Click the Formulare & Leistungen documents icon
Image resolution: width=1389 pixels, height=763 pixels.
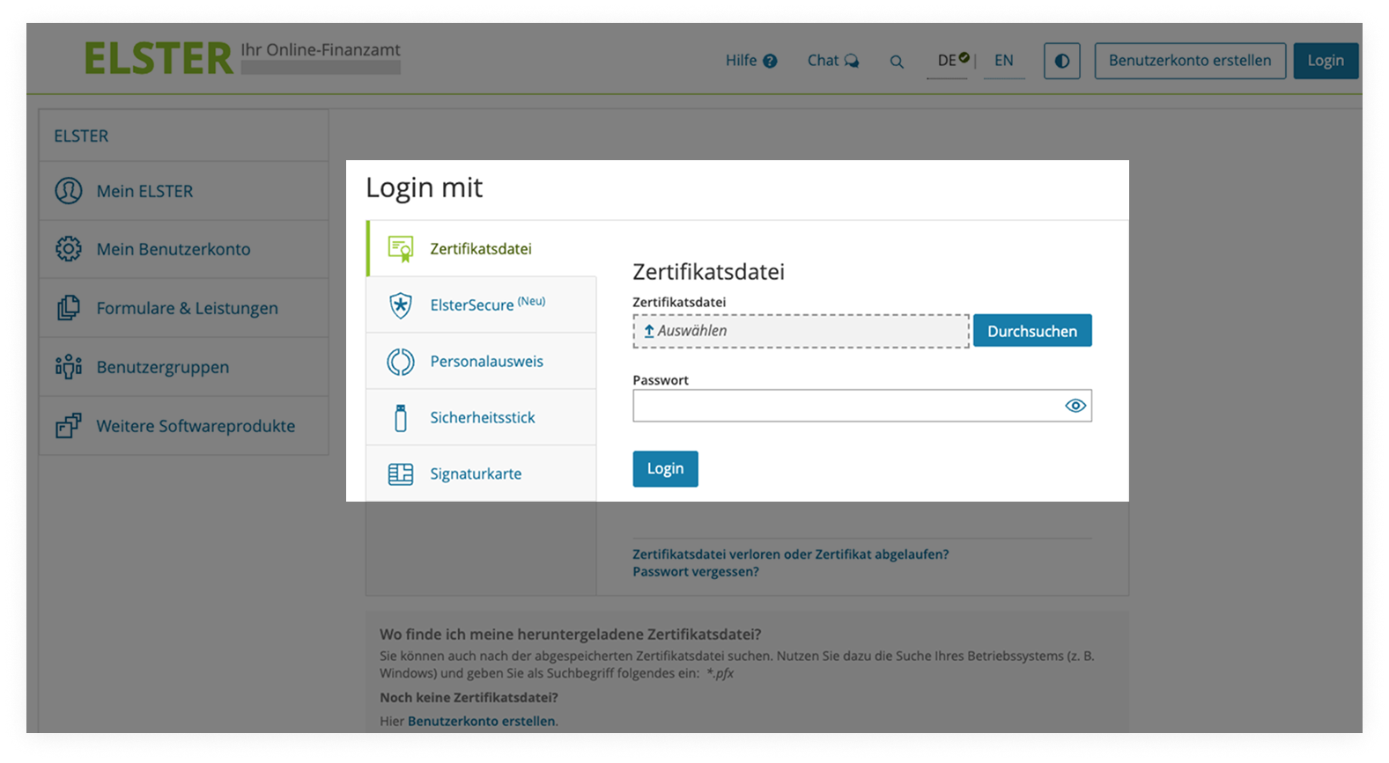69,308
